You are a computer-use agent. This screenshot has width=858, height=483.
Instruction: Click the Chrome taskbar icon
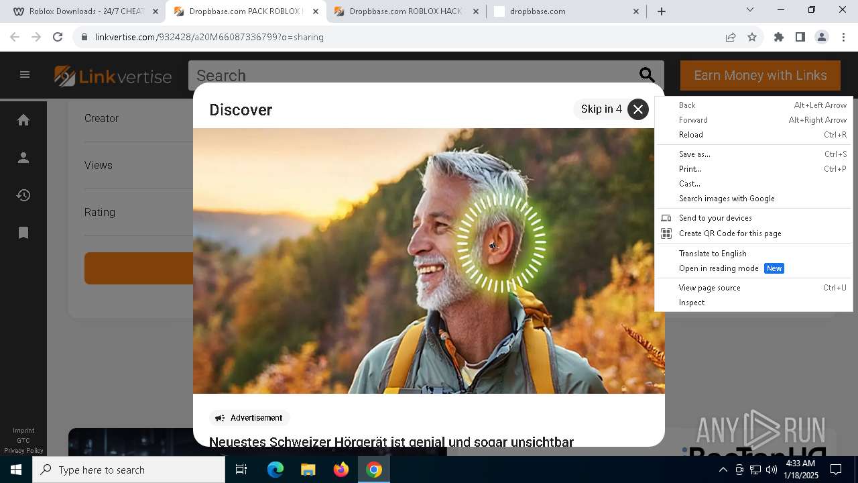click(x=374, y=470)
